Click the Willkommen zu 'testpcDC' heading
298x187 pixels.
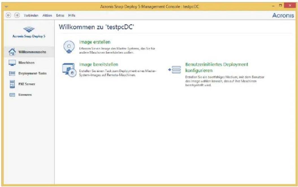pyautogui.click(x=96, y=27)
